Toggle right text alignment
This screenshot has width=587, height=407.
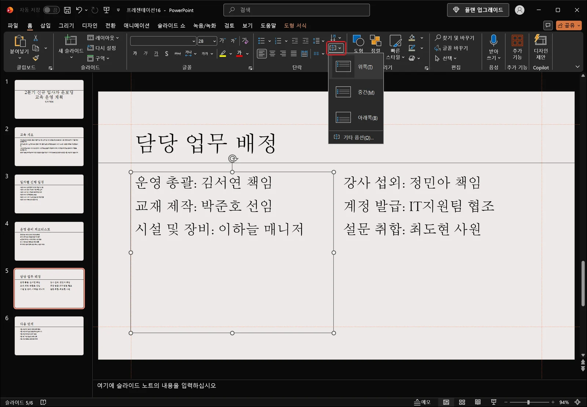(283, 54)
